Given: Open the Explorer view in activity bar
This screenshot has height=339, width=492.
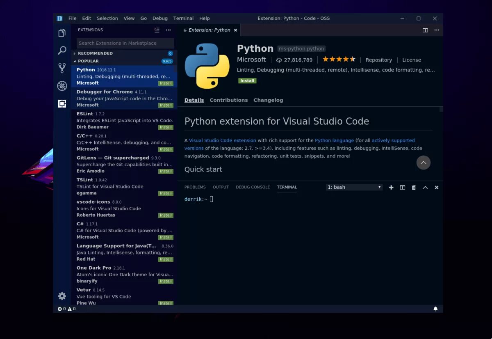Looking at the screenshot, I should pyautogui.click(x=62, y=33).
